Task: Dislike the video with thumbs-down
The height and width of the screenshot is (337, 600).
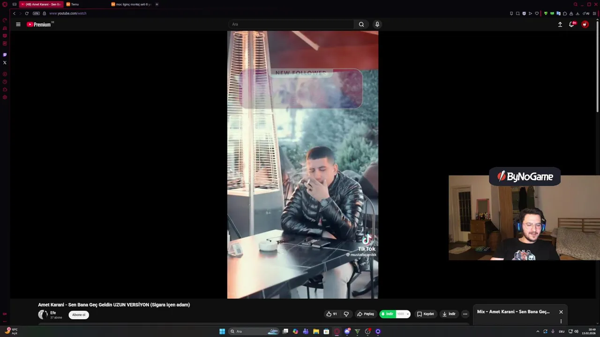Action: coord(346,314)
